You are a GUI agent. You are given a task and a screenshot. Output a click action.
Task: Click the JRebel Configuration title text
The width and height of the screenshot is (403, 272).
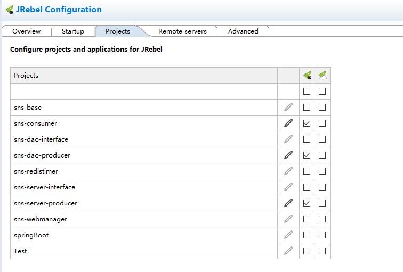pyautogui.click(x=59, y=10)
